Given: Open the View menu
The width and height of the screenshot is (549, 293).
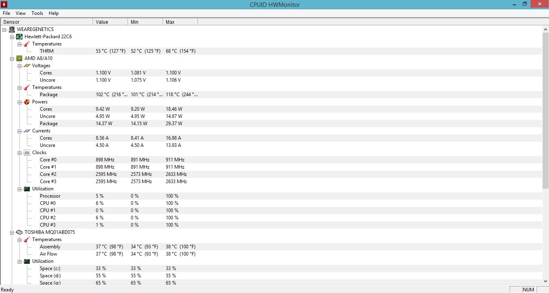Looking at the screenshot, I should [x=21, y=13].
